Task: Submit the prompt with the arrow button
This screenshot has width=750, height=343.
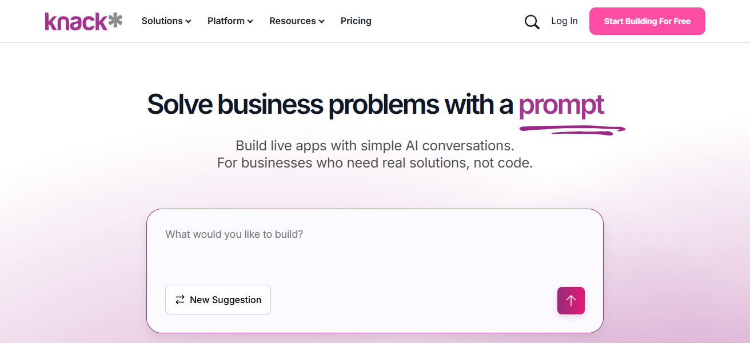Action: pyautogui.click(x=571, y=301)
